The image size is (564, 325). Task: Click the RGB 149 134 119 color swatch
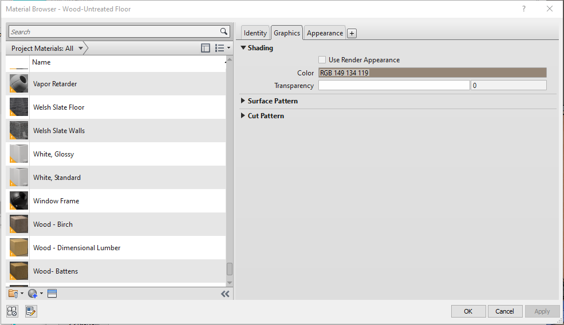[x=432, y=73]
